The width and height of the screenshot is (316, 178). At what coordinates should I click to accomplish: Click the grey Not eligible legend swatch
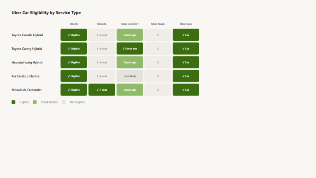click(x=64, y=102)
